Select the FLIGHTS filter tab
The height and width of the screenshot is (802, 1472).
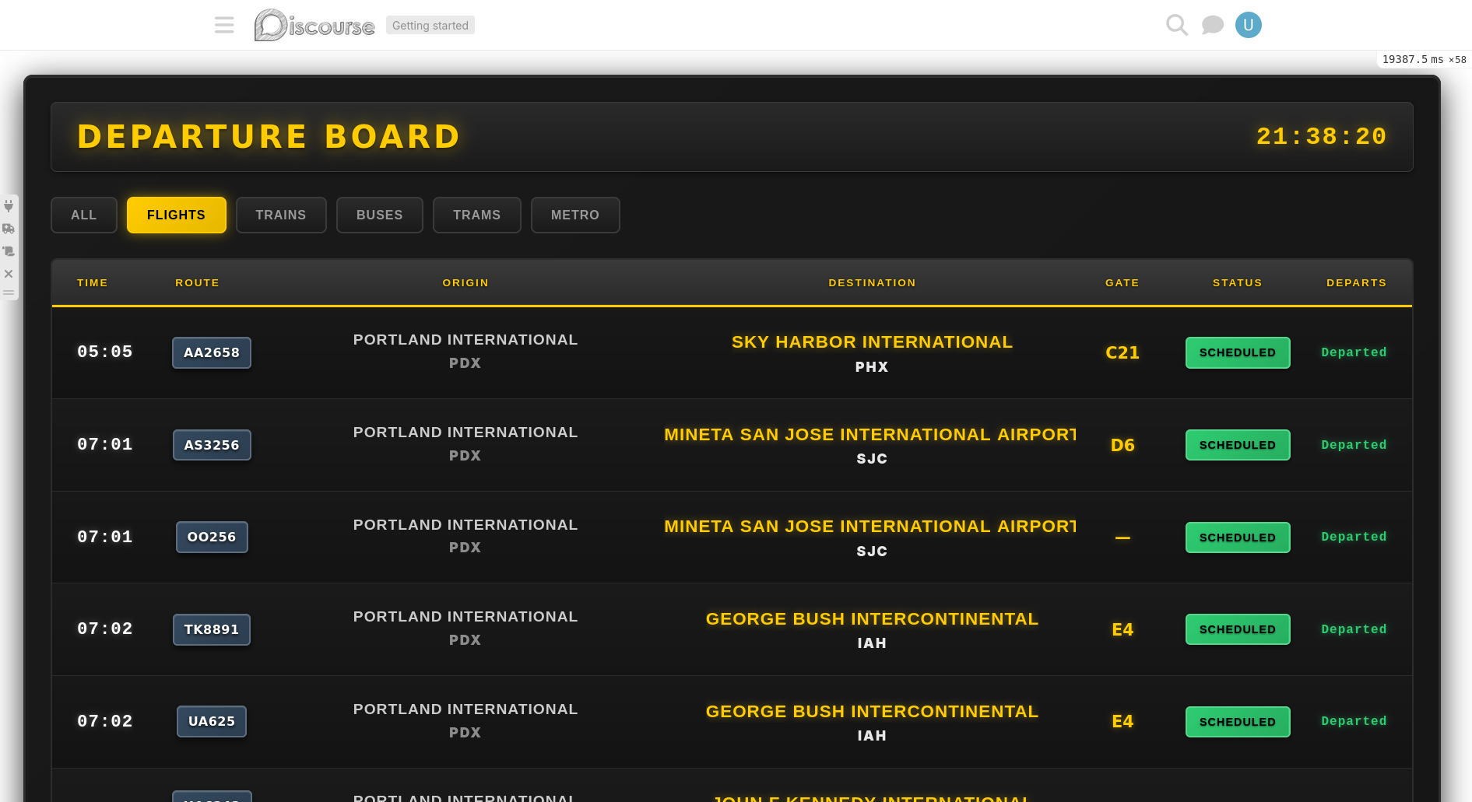point(176,215)
